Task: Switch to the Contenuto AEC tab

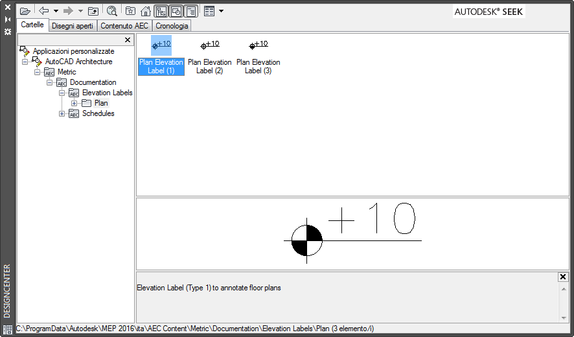Action: click(124, 26)
